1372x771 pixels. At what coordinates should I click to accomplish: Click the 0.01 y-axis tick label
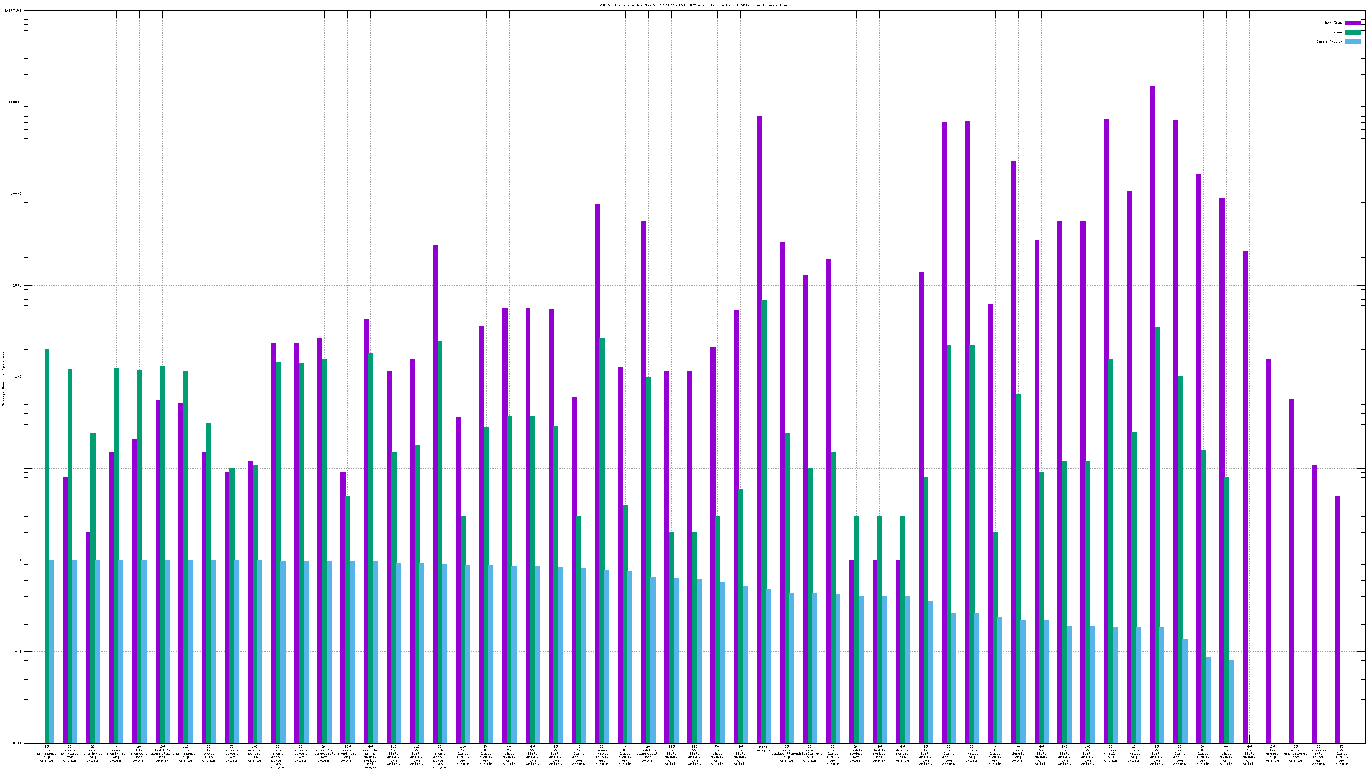17,743
